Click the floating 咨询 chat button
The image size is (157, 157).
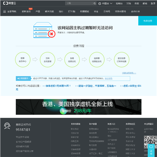tap(151, 150)
